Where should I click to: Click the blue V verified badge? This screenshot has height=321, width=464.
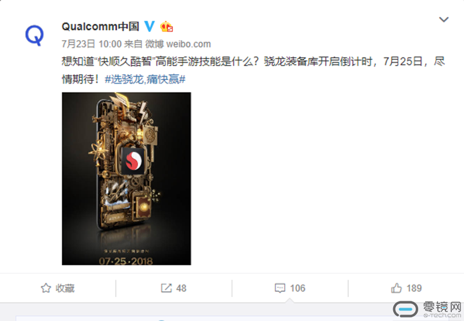pos(150,26)
